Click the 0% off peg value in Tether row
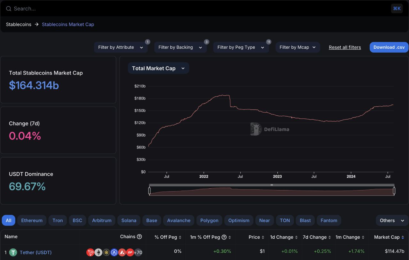 click(178, 251)
